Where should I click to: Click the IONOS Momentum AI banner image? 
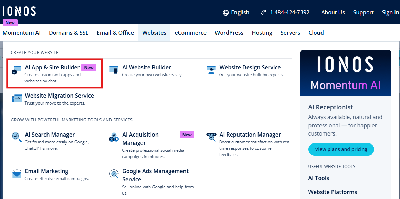tap(345, 73)
